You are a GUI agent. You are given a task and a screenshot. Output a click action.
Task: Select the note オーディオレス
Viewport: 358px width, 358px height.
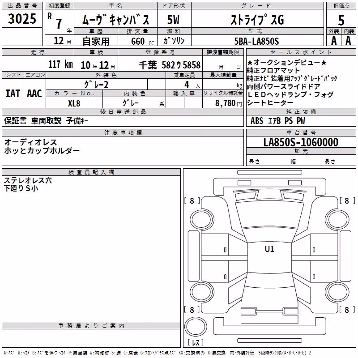pyautogui.click(x=30, y=142)
